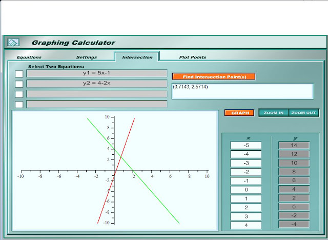Click the y value cell showing 14
Screen dimensions: 328x240
coord(294,145)
